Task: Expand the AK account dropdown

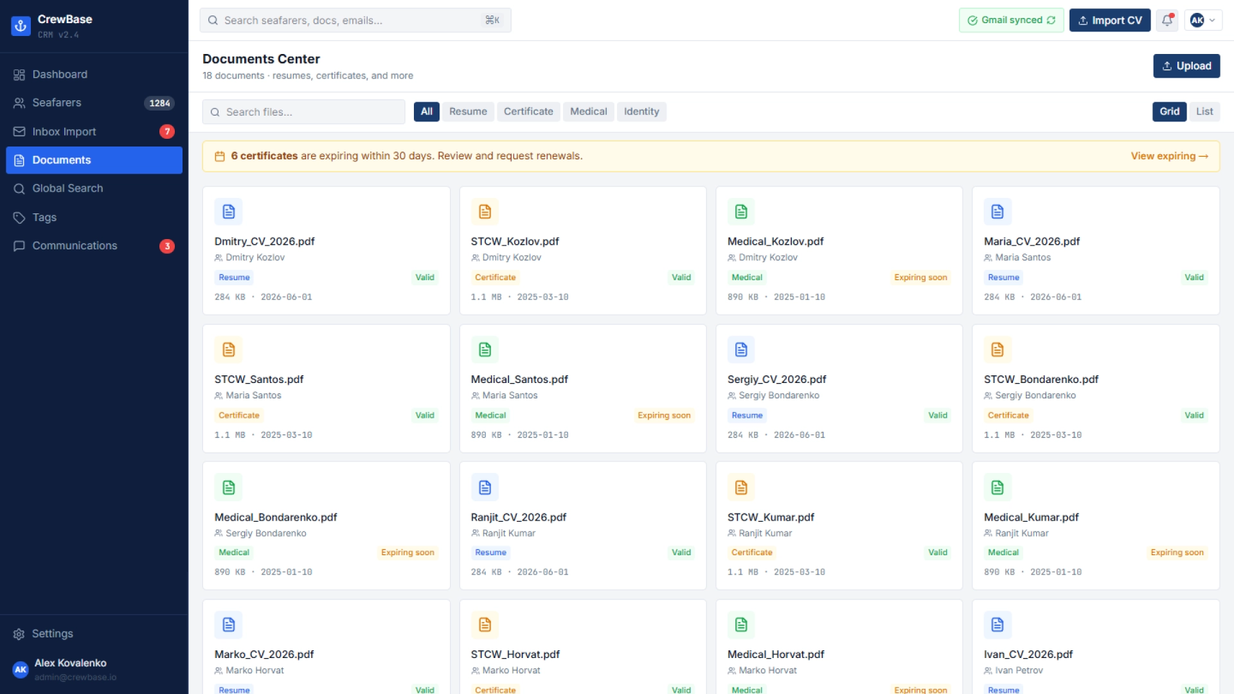Action: (x=1203, y=21)
